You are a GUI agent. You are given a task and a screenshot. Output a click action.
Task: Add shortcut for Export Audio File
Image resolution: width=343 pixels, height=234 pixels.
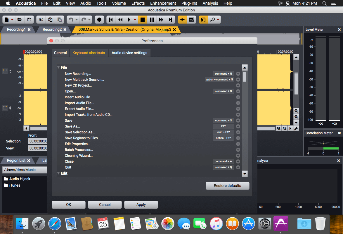(238, 109)
